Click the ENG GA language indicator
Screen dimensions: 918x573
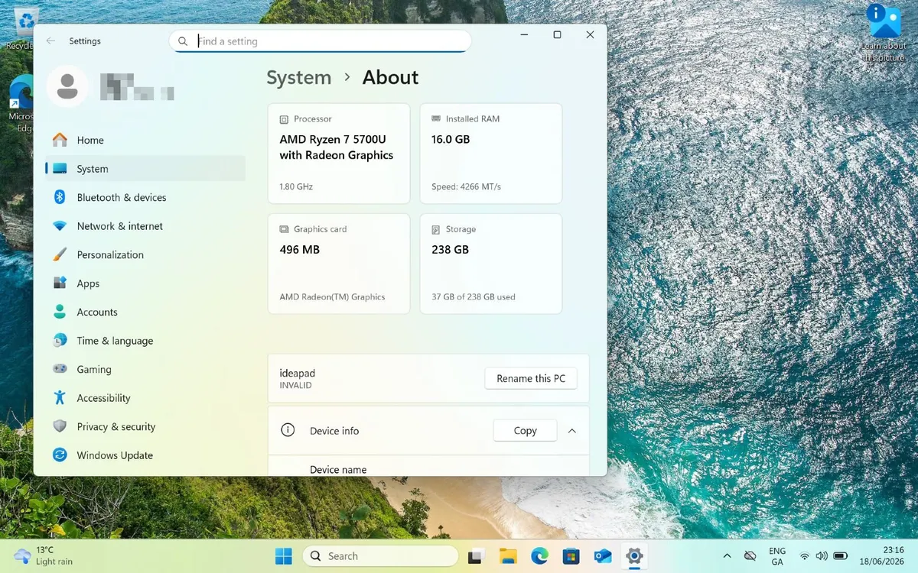[x=777, y=556]
